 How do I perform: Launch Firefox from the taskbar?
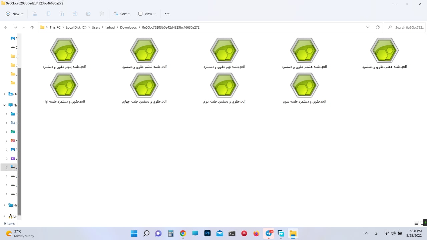256,233
